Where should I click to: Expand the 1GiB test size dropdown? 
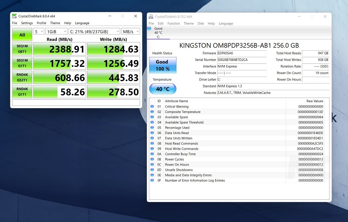pos(56,31)
